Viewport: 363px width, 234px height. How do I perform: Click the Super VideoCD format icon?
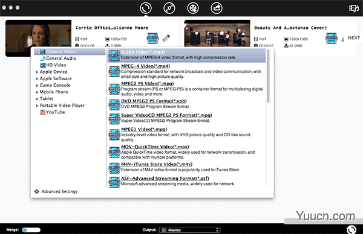tap(114, 119)
